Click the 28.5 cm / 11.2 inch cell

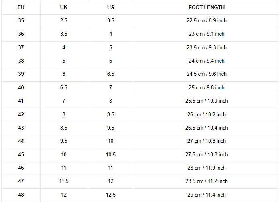point(207,181)
